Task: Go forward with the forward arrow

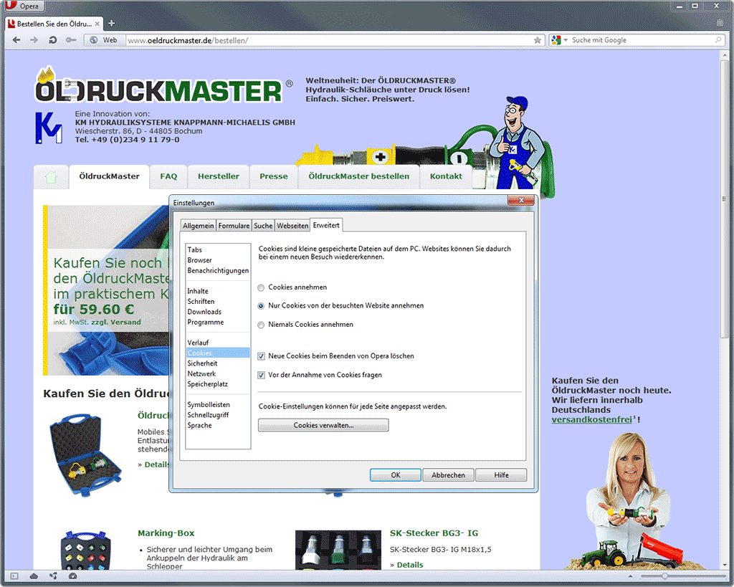Action: click(x=34, y=40)
